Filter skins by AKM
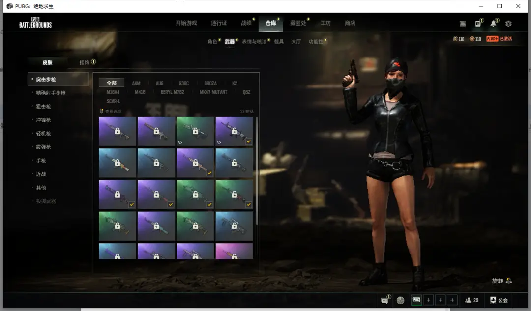This screenshot has width=531, height=311. click(136, 83)
